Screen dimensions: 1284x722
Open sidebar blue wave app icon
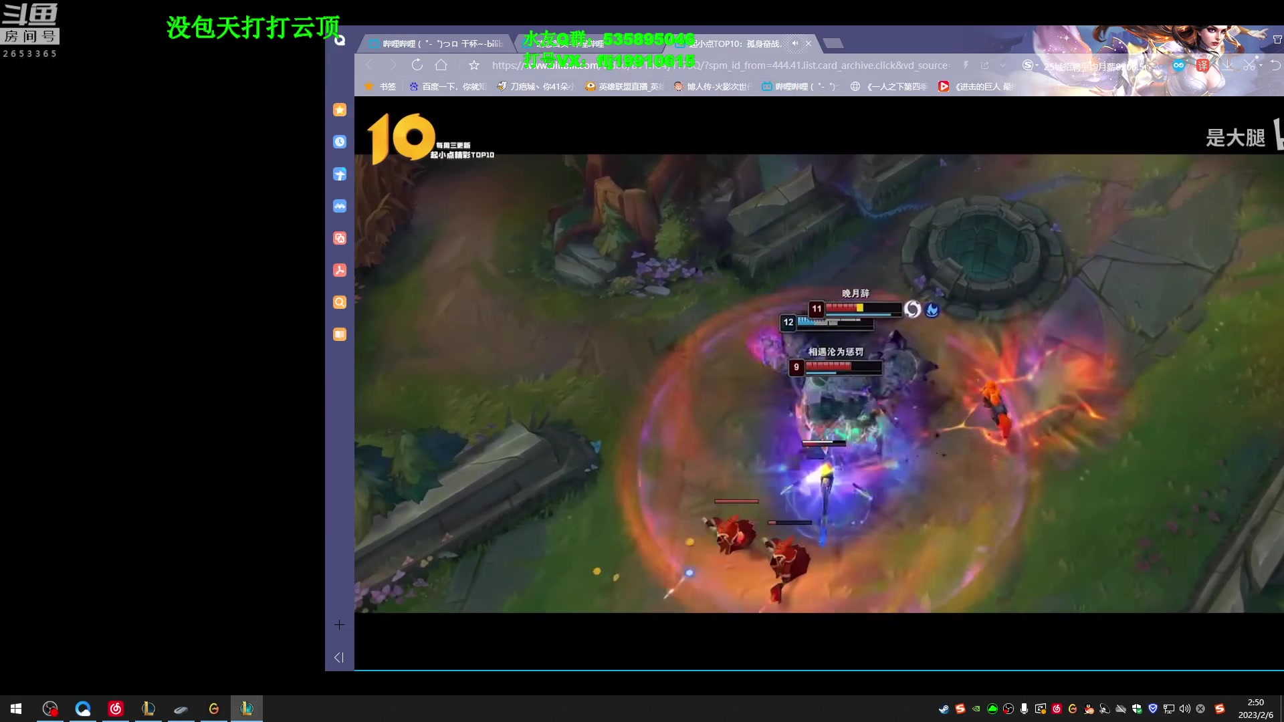340,206
